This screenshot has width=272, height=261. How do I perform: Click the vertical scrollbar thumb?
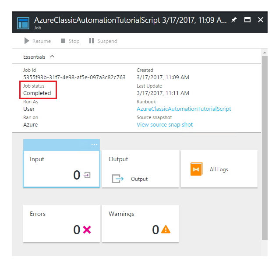click(265, 148)
